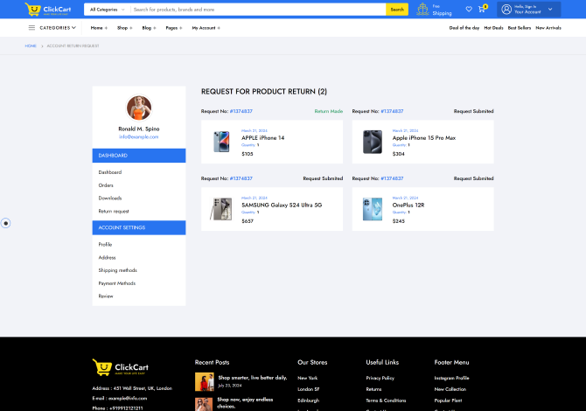Screen dimensions: 586x411
Task: Click the yellow Search button
Action: tap(397, 10)
